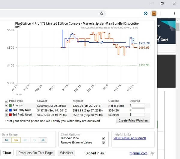180x159 pixels.
Task: Click the Lowest column header
Action: [42, 101]
